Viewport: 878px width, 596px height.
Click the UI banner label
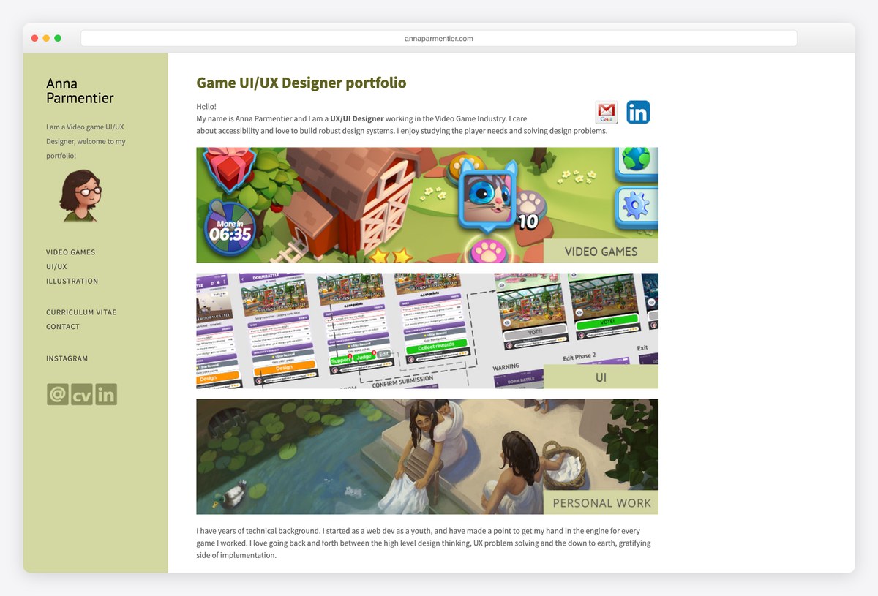point(601,377)
